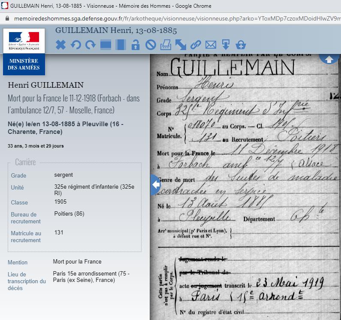The image size is (341, 320).
Task: Fit image to height icon
Action: click(x=121, y=45)
